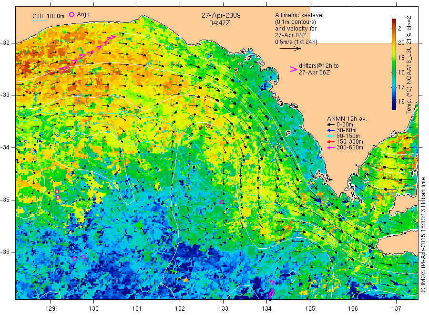429x315 pixels.
Task: Click the longitude label "136"
Action: (x=353, y=309)
